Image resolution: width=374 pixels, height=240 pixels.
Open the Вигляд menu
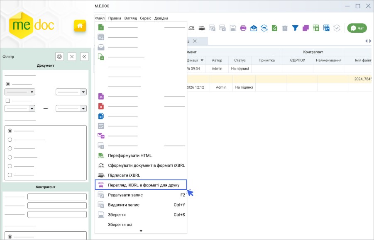click(130, 18)
